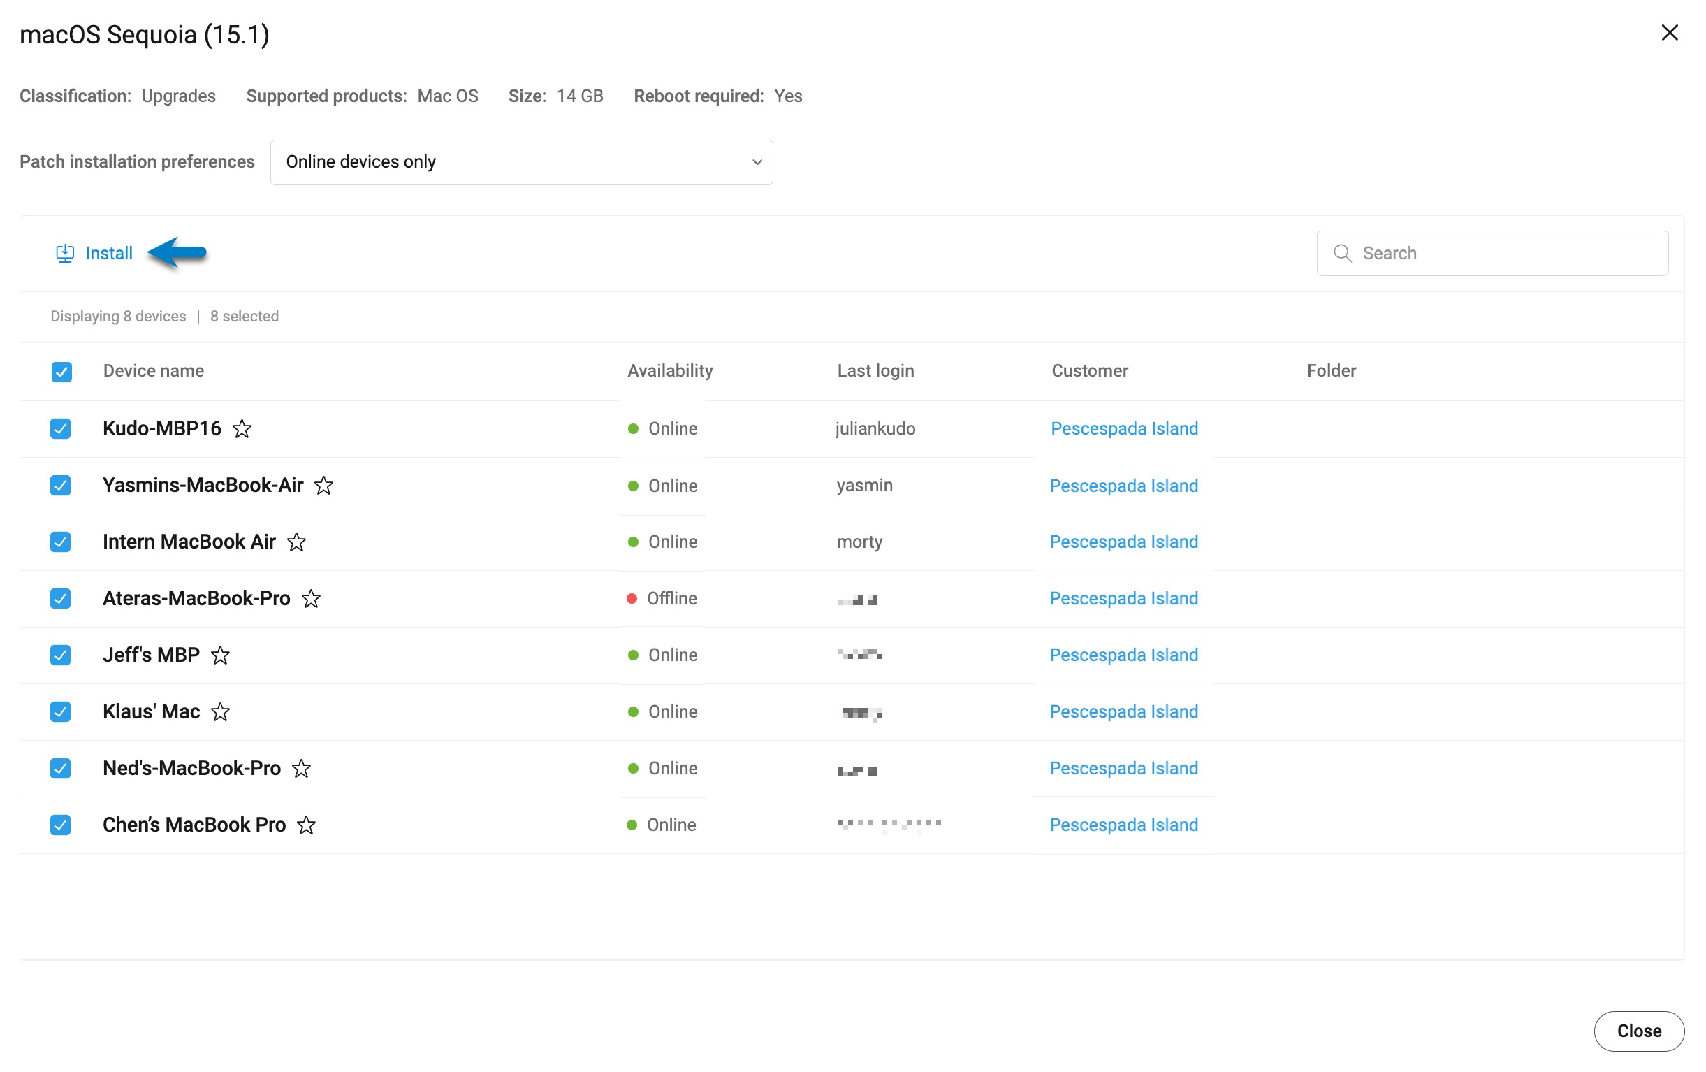Viewport: 1706px width, 1072px height.
Task: Open the Chen's MacBook Pro device name
Action: [x=194, y=825]
